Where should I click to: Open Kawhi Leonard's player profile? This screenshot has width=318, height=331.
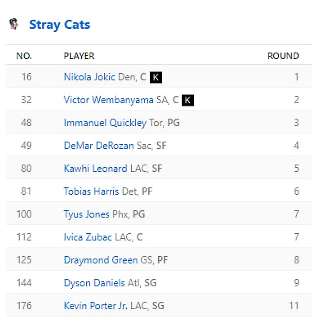tap(95, 169)
